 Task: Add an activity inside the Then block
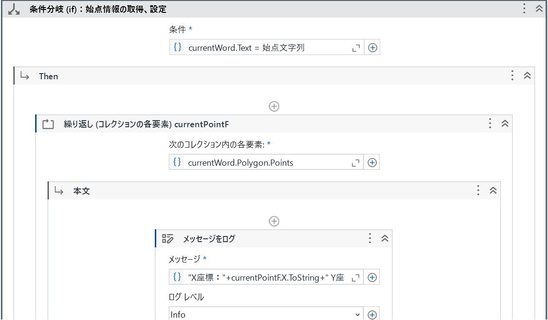tap(274, 106)
